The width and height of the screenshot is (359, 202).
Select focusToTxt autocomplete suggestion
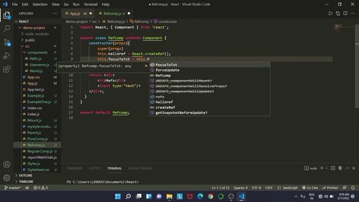click(x=209, y=65)
